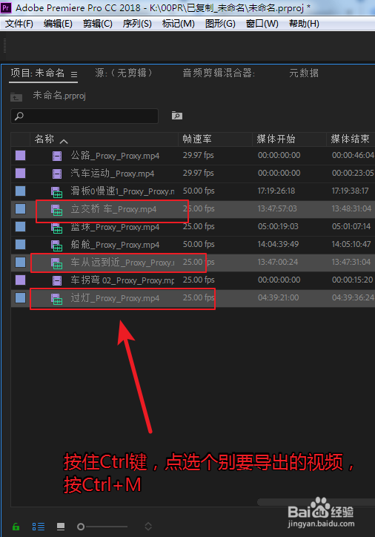The image size is (375, 537).
Task: Select 车拐弯 02_Proxy_Proxy file name
Action: [x=122, y=280]
